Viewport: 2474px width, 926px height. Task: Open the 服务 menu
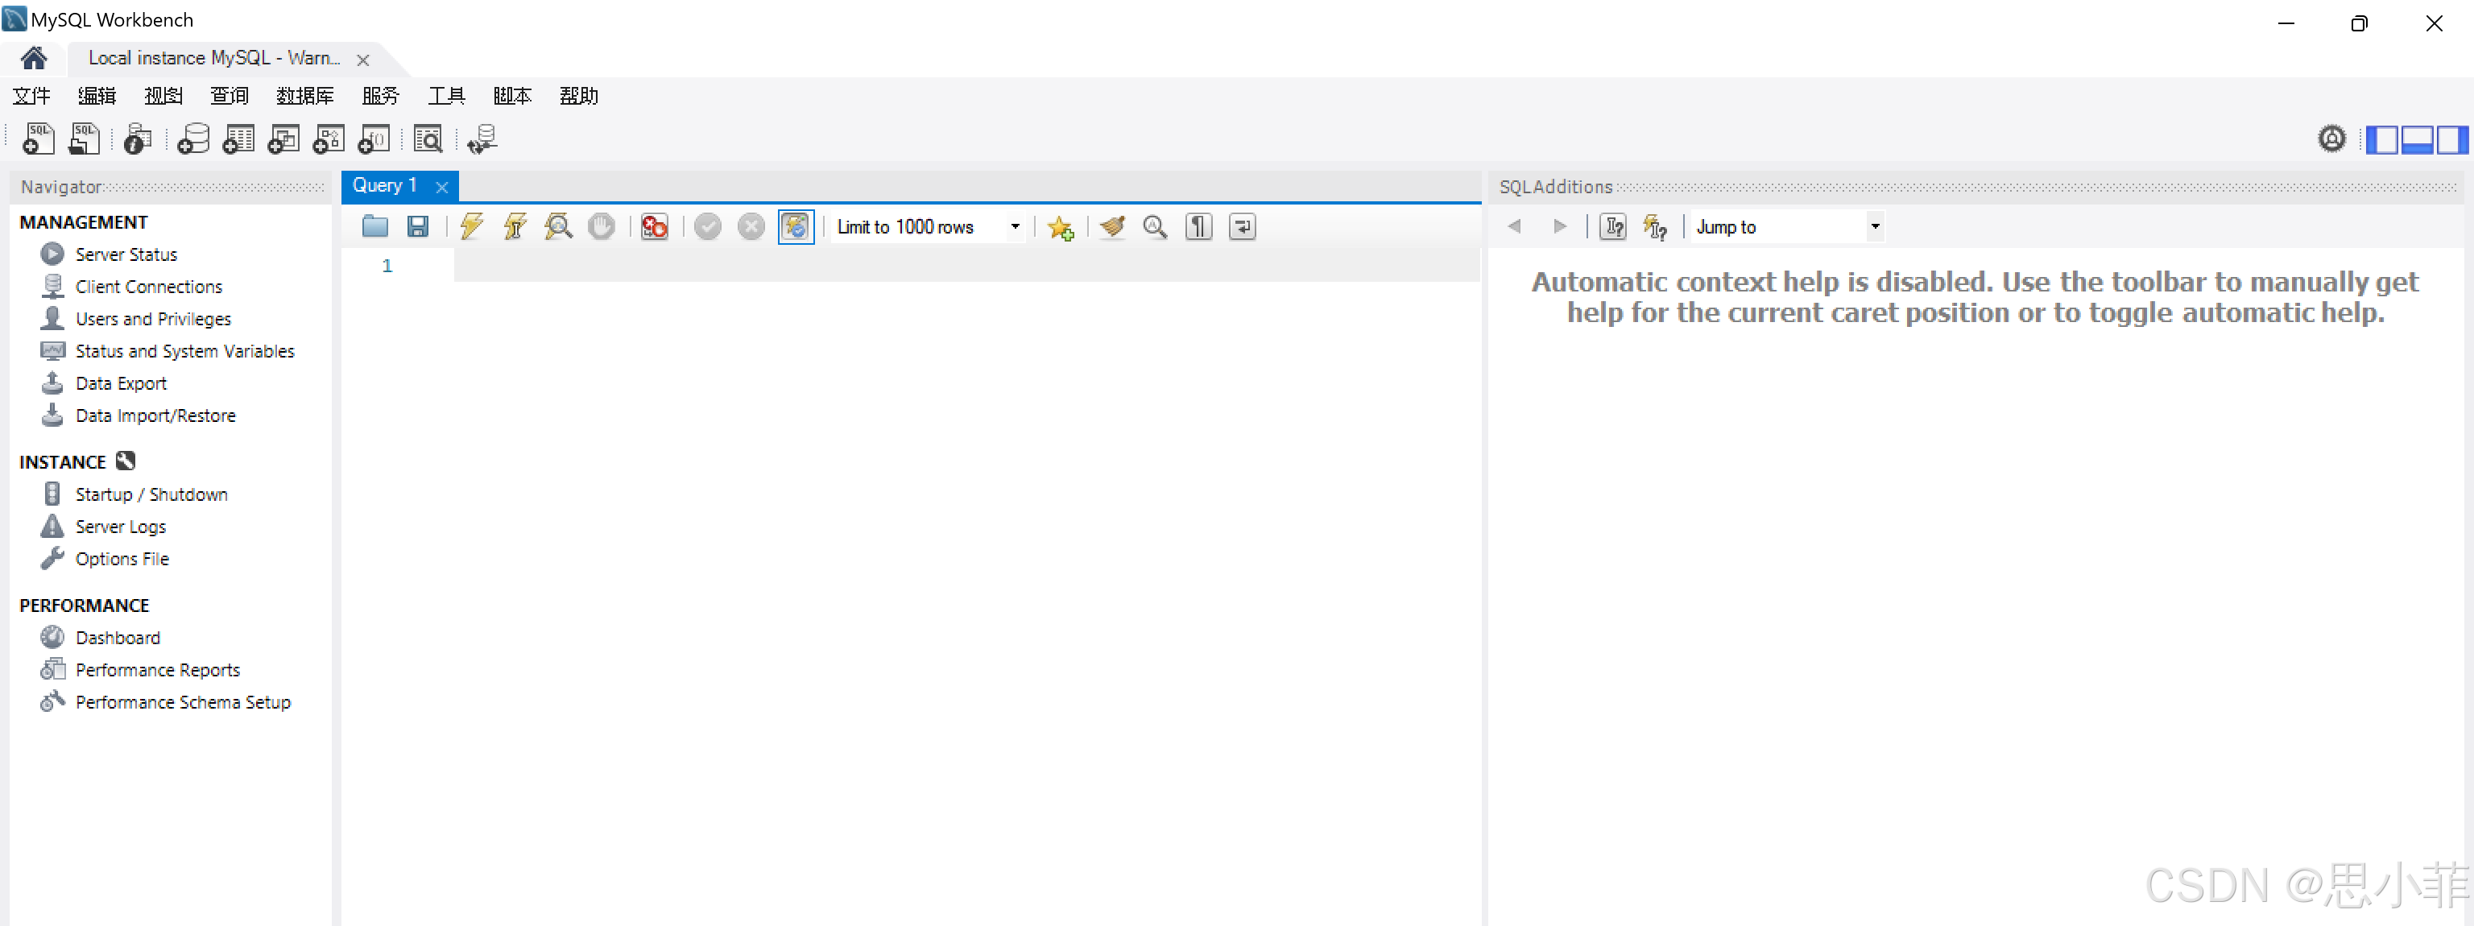pyautogui.click(x=380, y=96)
